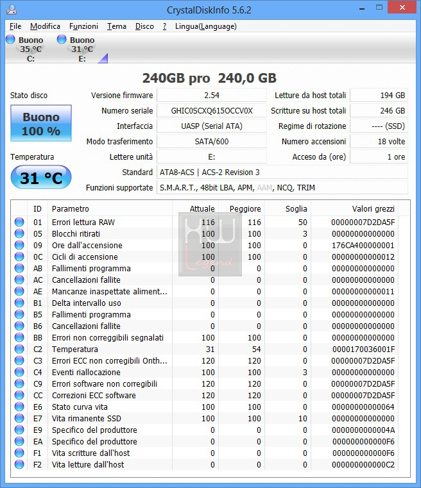This screenshot has width=421, height=488.
Task: Select the E: drive tab label
Action: click(82, 58)
